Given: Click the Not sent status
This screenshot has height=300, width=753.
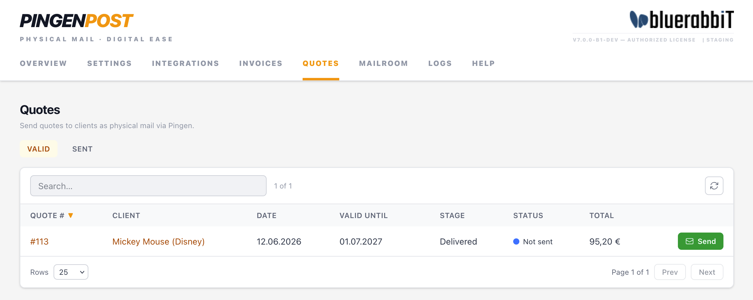Looking at the screenshot, I should coord(533,241).
